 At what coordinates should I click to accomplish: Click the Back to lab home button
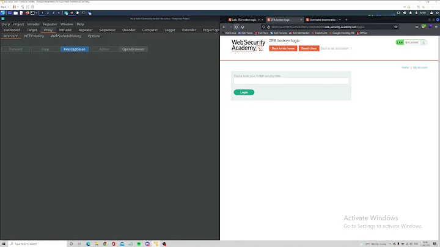[283, 48]
